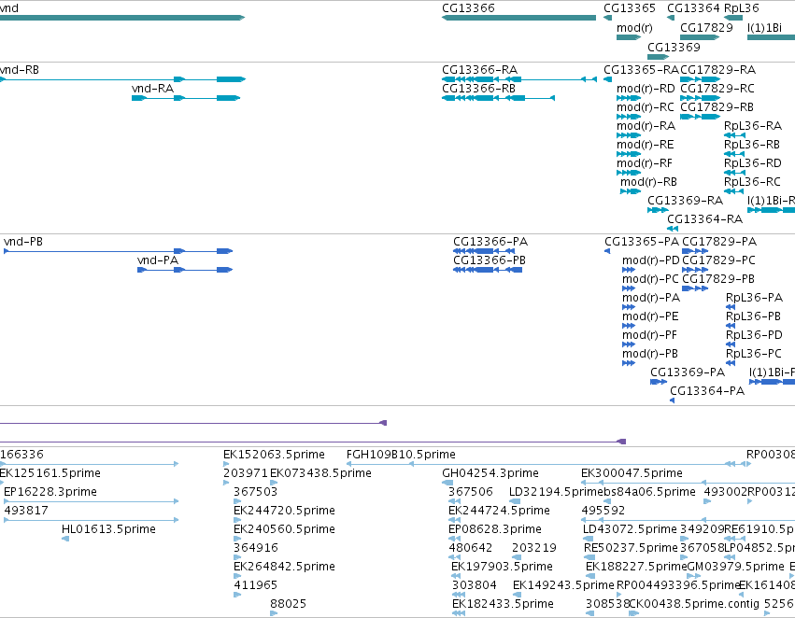Click the 411965 EST label

point(255,585)
